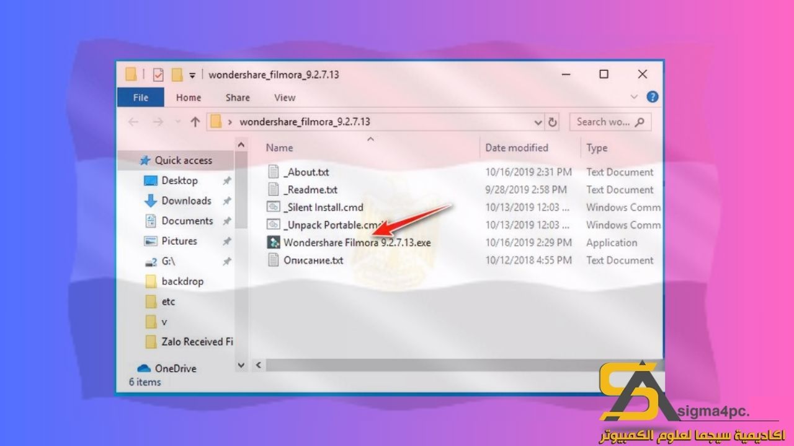Open the Share ribbon tab
Screen dimensions: 794x446
click(x=238, y=97)
